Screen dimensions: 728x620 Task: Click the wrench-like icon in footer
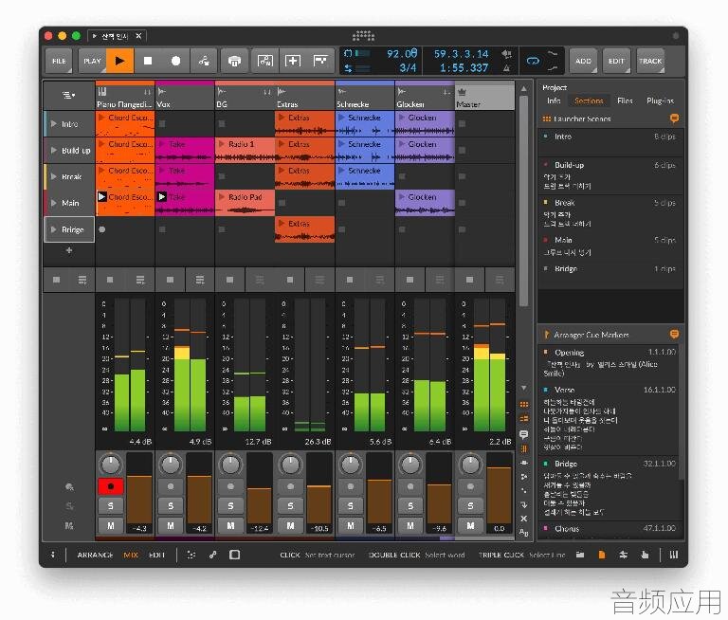pos(212,555)
